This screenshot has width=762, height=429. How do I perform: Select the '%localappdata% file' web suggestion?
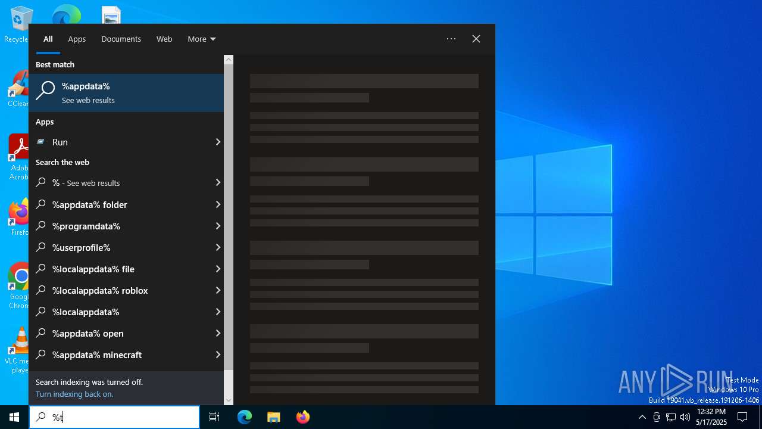point(121,269)
